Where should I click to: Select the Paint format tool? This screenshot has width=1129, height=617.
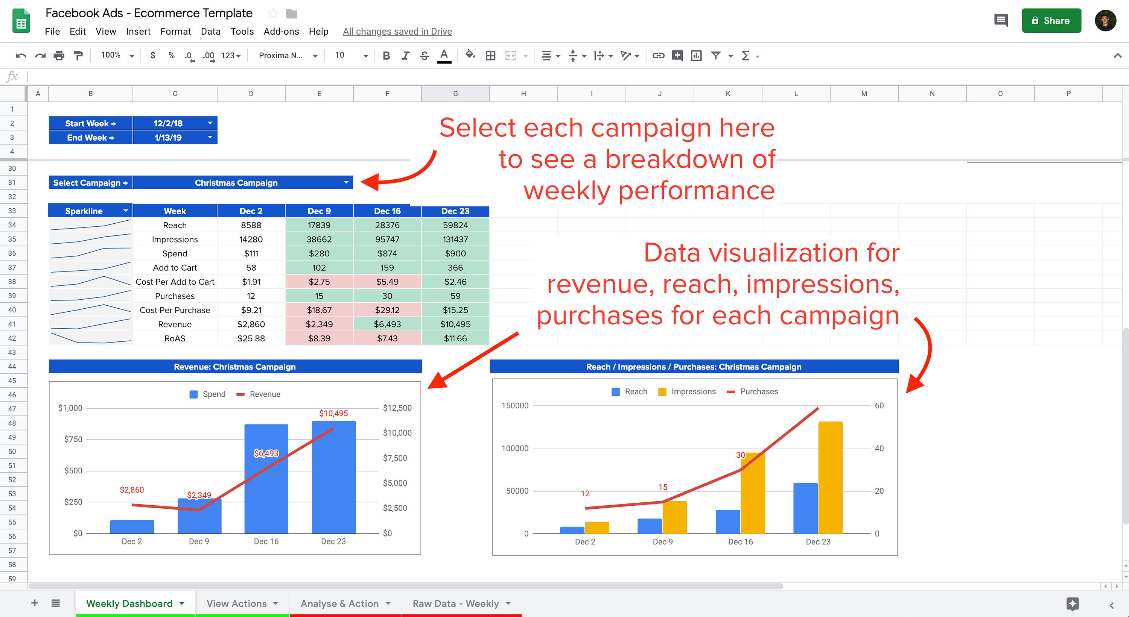coord(78,56)
